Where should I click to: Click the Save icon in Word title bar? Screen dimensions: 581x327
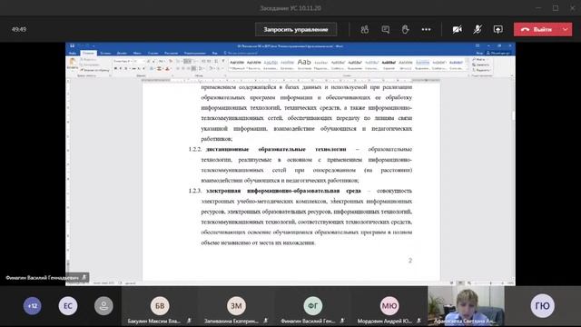pos(73,46)
